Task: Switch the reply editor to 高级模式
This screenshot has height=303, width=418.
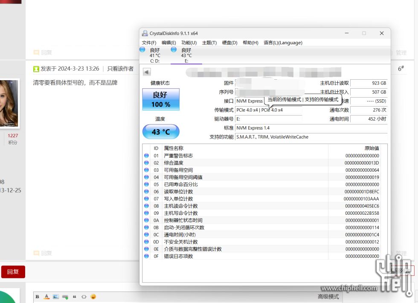Action: [328, 297]
